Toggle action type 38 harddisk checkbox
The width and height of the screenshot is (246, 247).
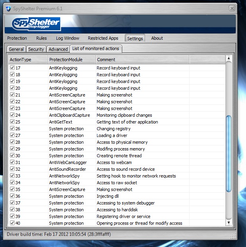pyautogui.click(x=12, y=210)
